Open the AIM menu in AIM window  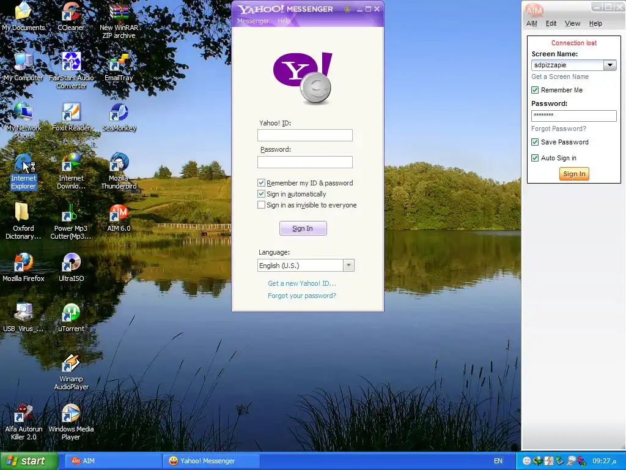[x=532, y=24]
